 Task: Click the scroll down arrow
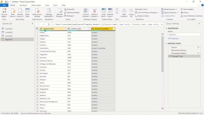(x=162, y=108)
